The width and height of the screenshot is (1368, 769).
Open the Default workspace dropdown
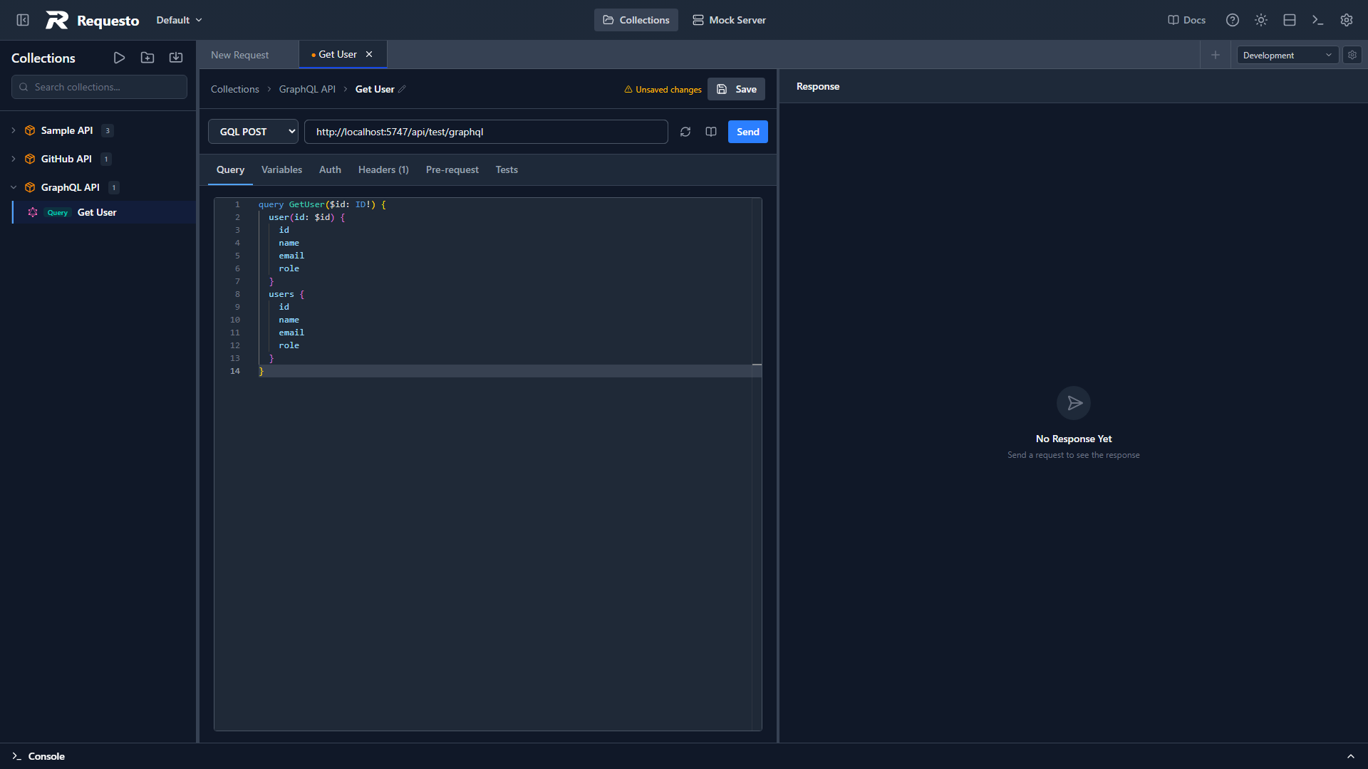click(x=180, y=20)
